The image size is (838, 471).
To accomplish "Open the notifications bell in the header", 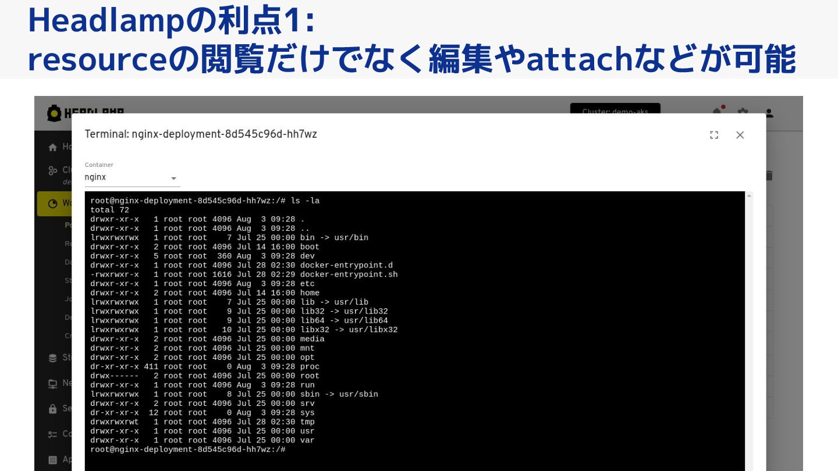I will (x=718, y=112).
